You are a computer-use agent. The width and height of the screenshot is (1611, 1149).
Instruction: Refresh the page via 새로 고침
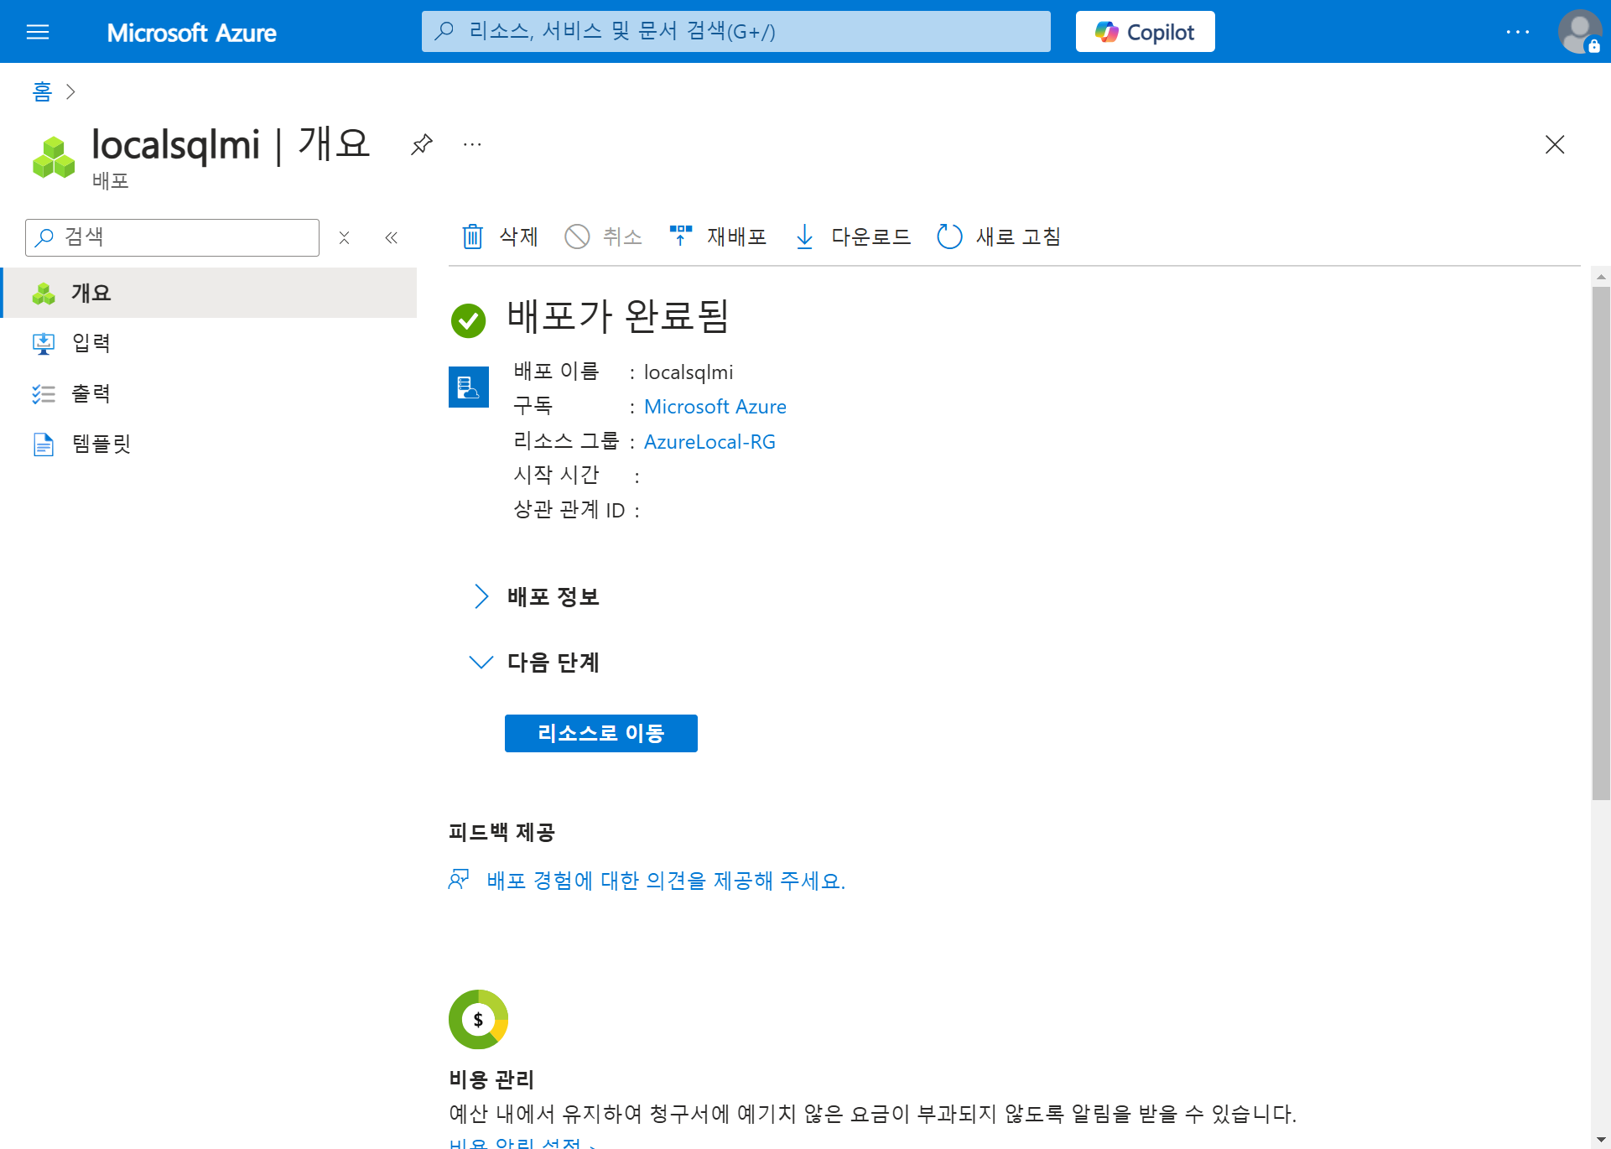(949, 237)
